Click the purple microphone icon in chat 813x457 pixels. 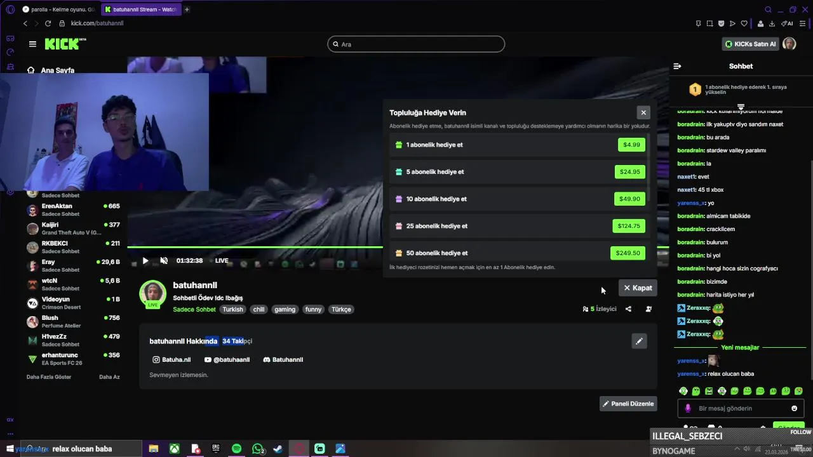(688, 408)
